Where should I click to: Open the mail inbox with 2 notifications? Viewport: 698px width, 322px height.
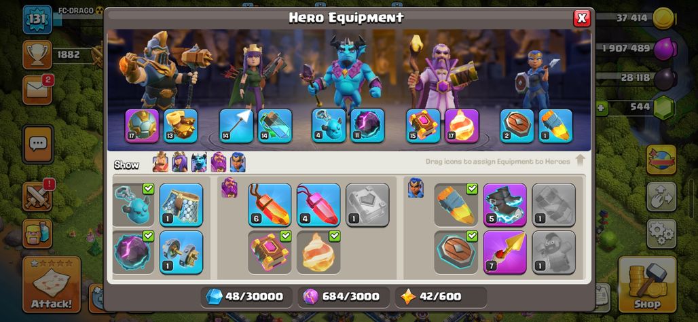pos(37,90)
